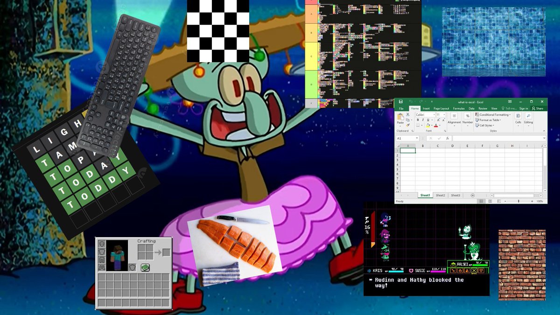
Task: Switch to Normal view in Excel status bar
Action: (481, 201)
